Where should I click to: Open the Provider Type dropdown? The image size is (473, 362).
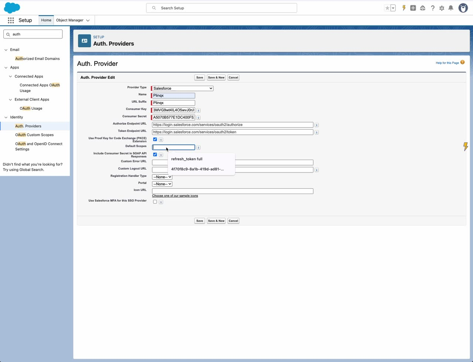(x=183, y=88)
